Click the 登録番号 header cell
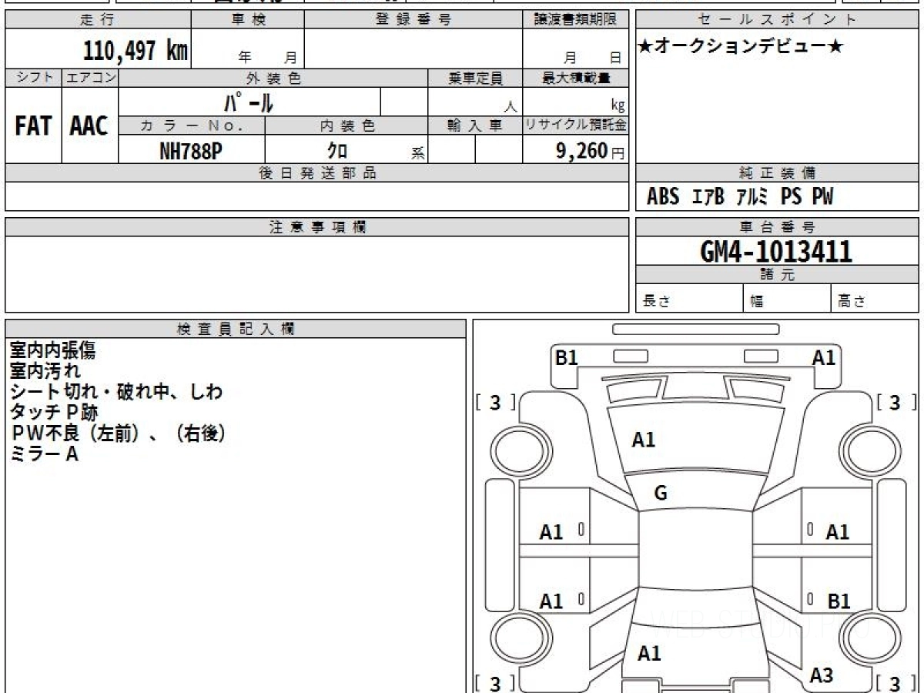 413,20
